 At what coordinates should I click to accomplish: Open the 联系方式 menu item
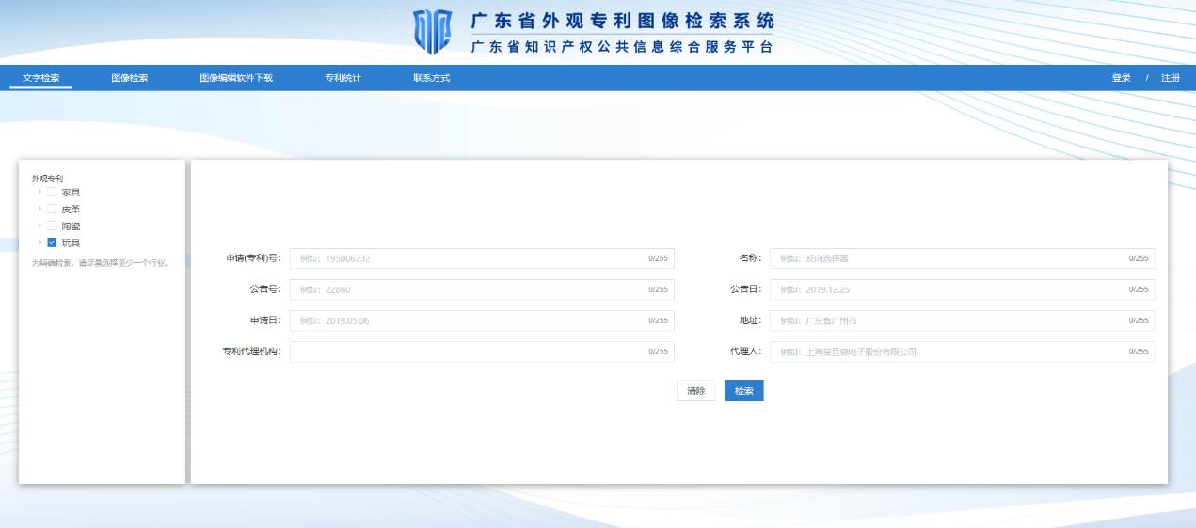(431, 78)
